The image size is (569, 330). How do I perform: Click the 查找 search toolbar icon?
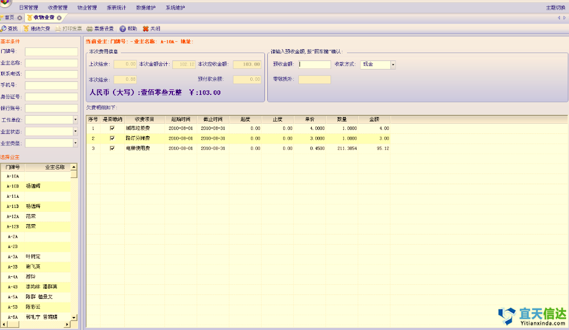4,28
